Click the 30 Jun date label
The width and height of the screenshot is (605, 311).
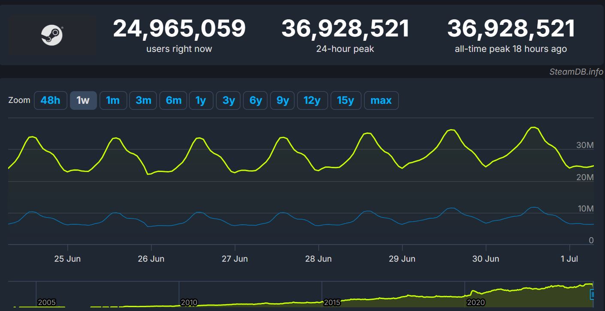486,259
